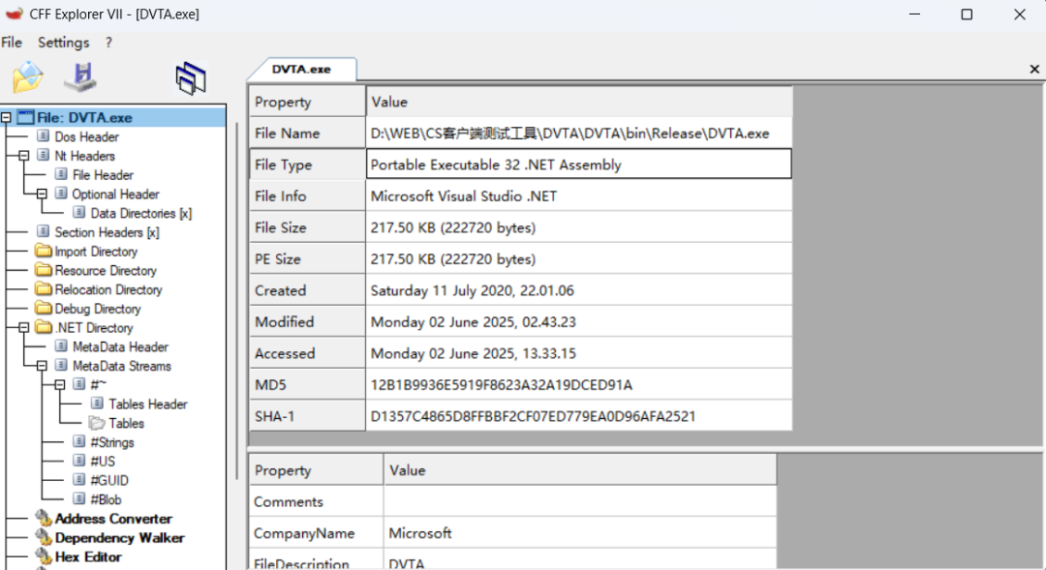Collapse the MetaData Streams tree node
This screenshot has height=570, width=1046.
42,366
